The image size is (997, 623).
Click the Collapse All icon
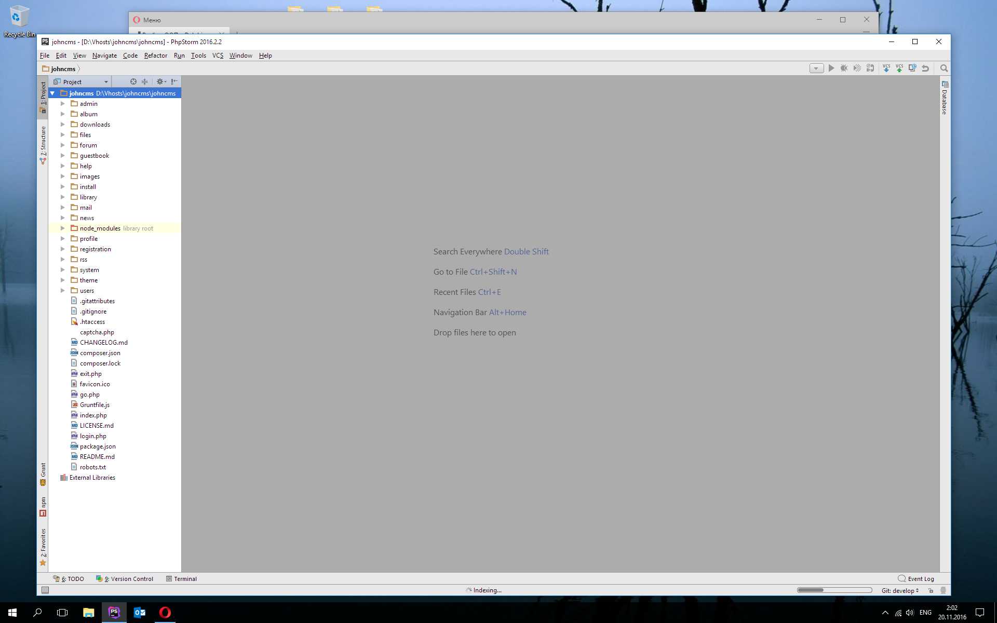(x=145, y=82)
